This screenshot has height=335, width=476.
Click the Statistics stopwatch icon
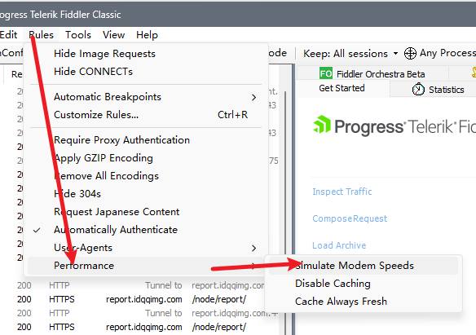[x=418, y=89]
